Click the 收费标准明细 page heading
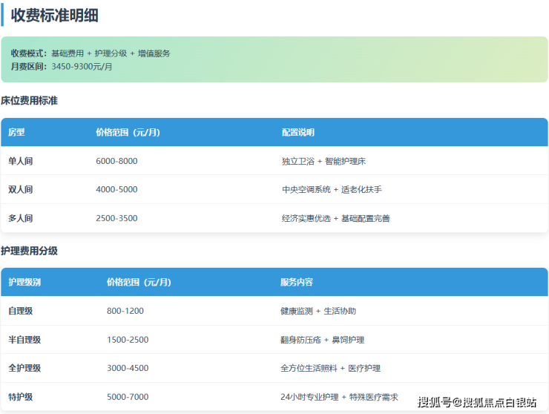This screenshot has width=549, height=414. coord(55,15)
